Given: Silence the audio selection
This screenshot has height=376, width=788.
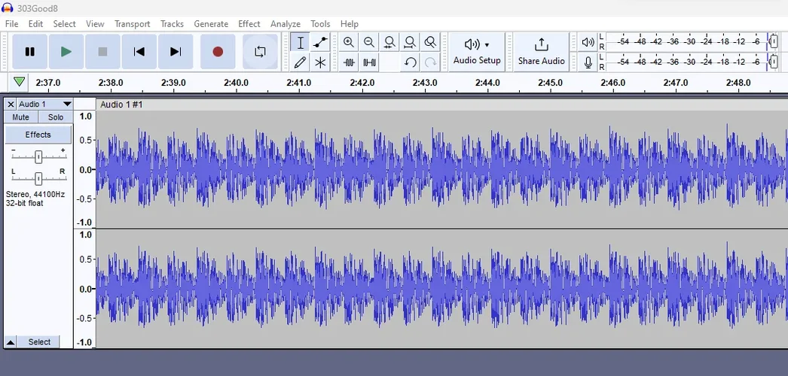Looking at the screenshot, I should pyautogui.click(x=369, y=62).
